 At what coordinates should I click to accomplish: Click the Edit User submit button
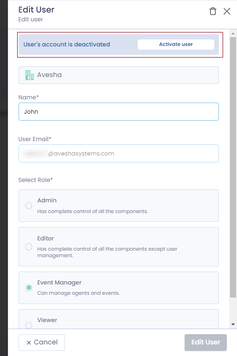tap(206, 343)
